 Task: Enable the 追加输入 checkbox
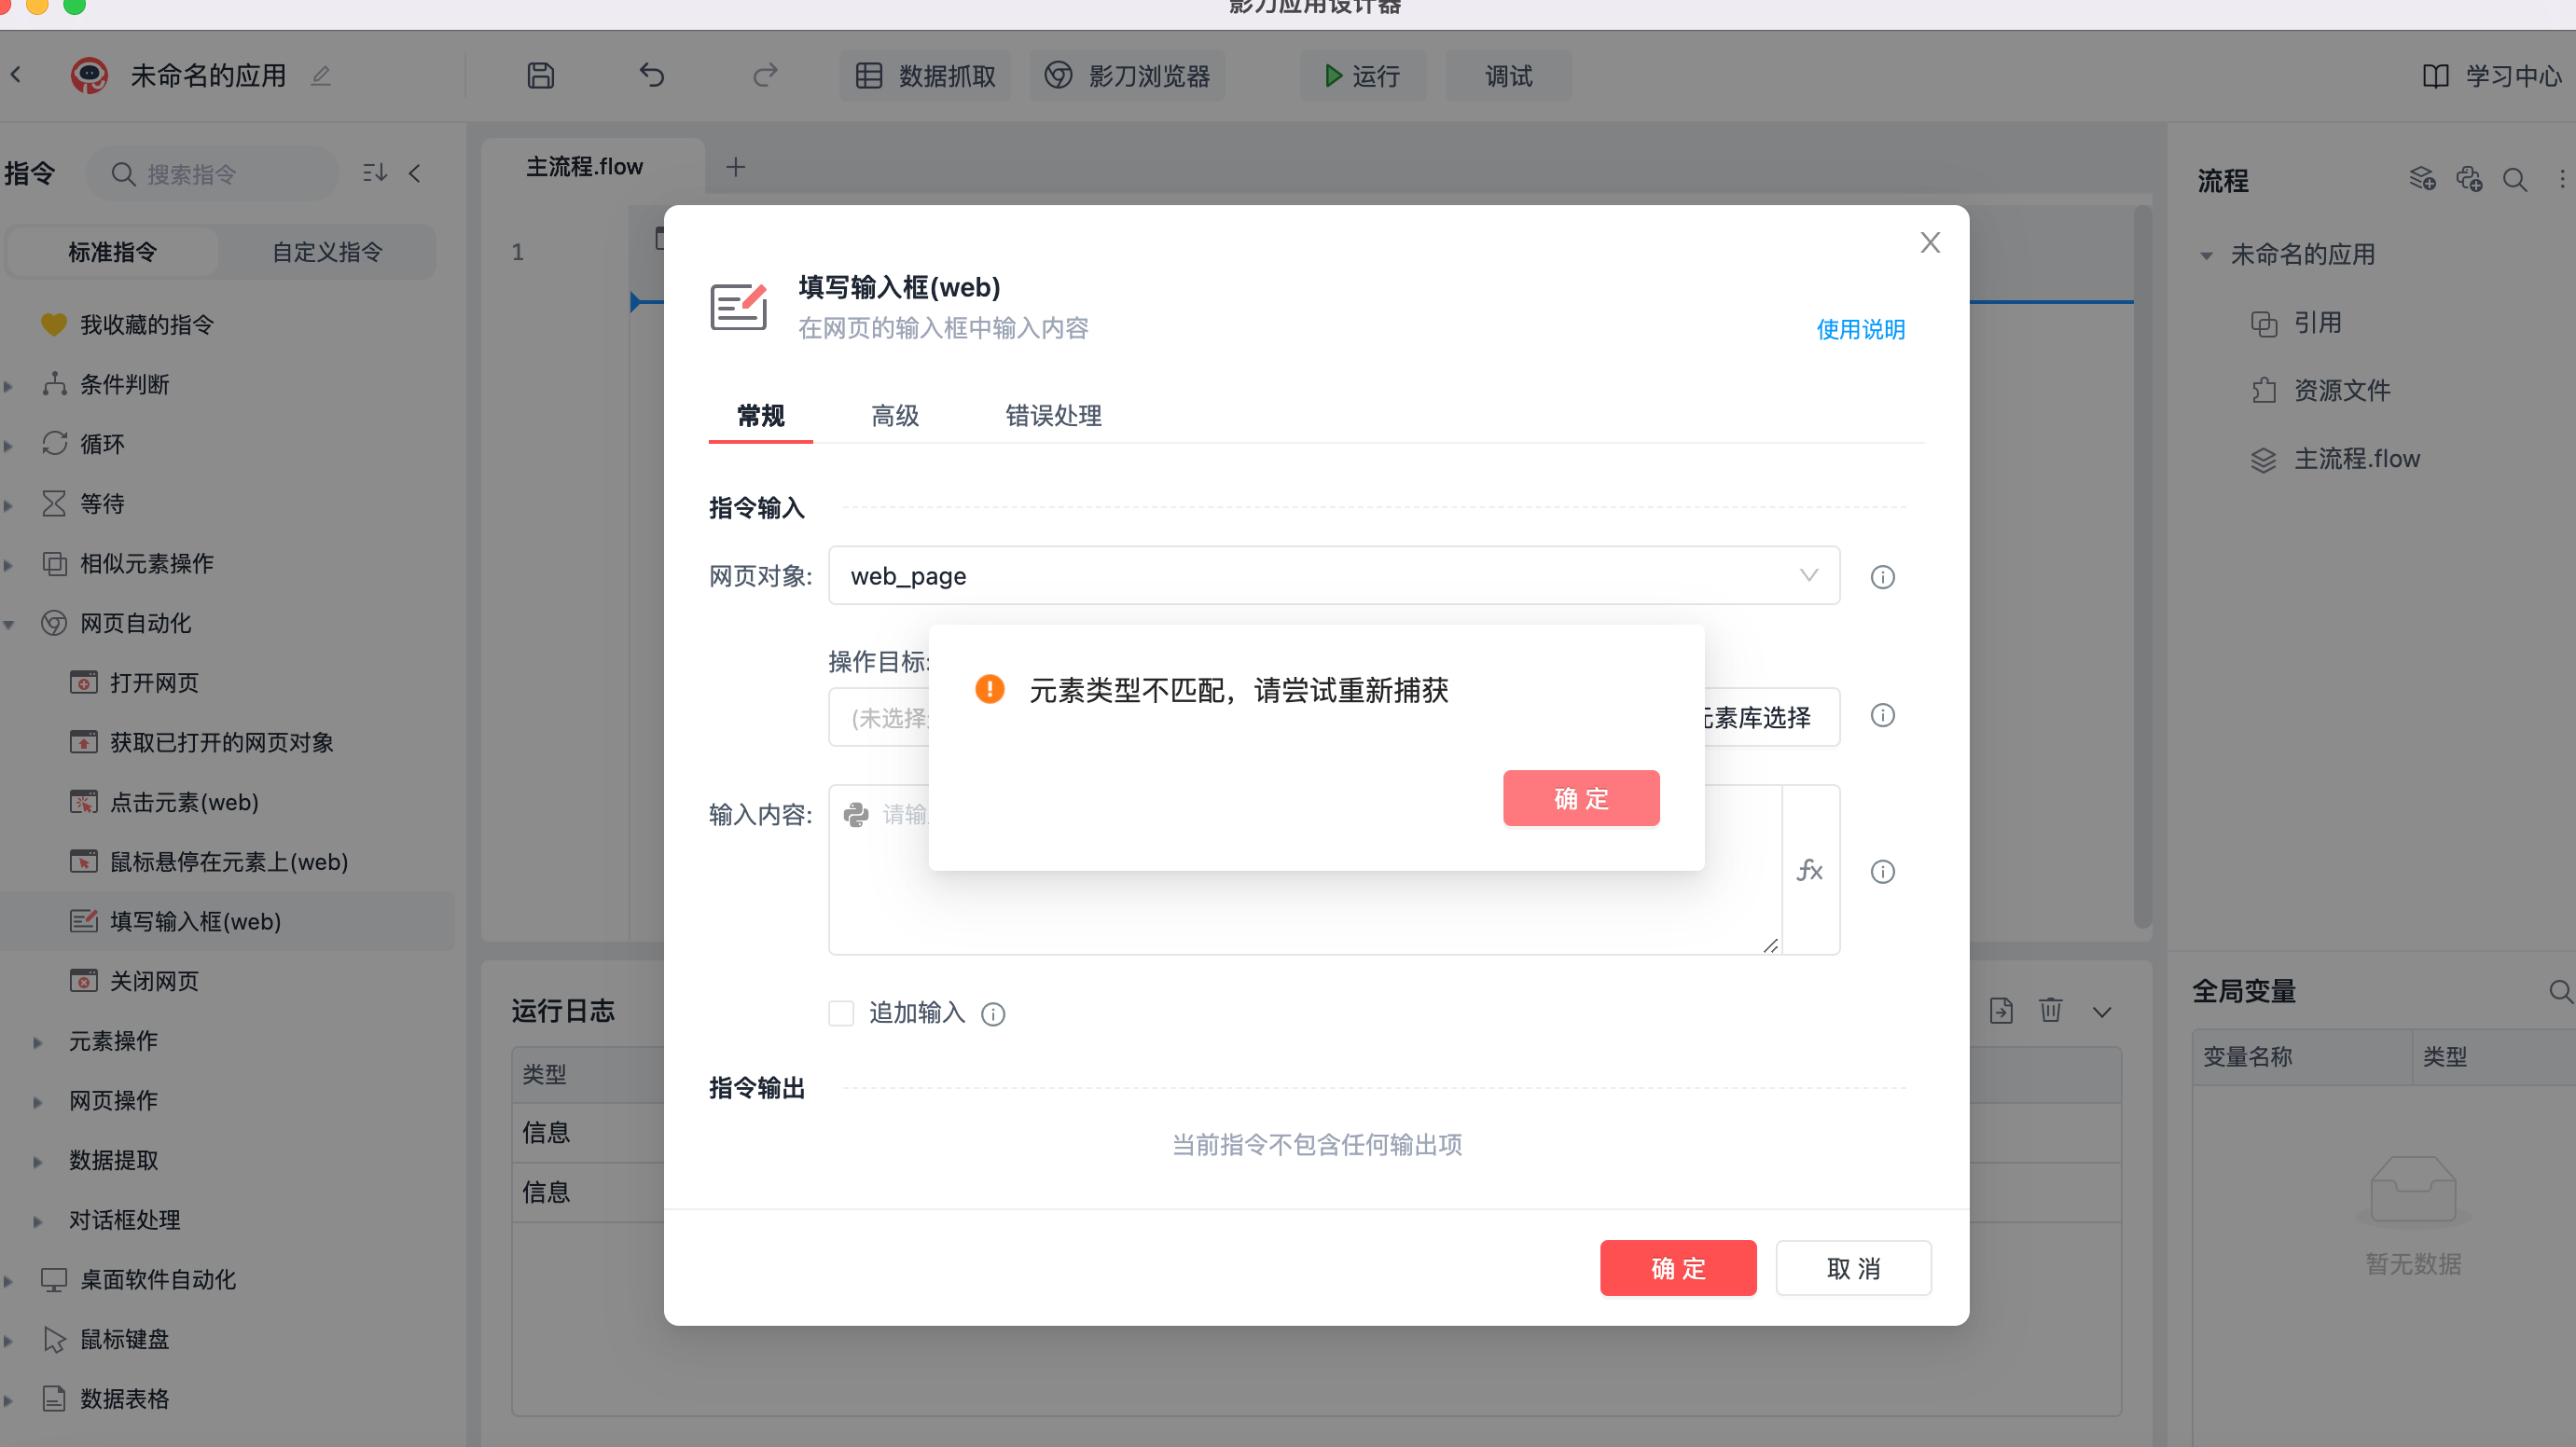click(x=841, y=1013)
